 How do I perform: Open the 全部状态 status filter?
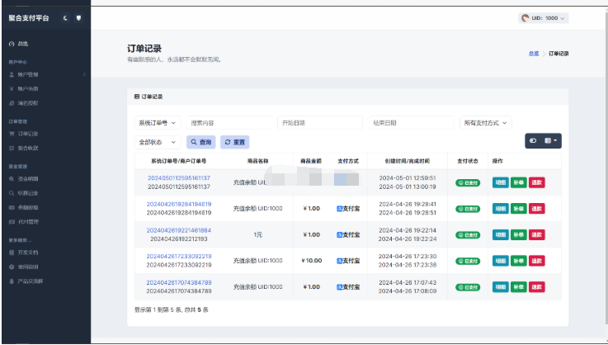tap(157, 141)
